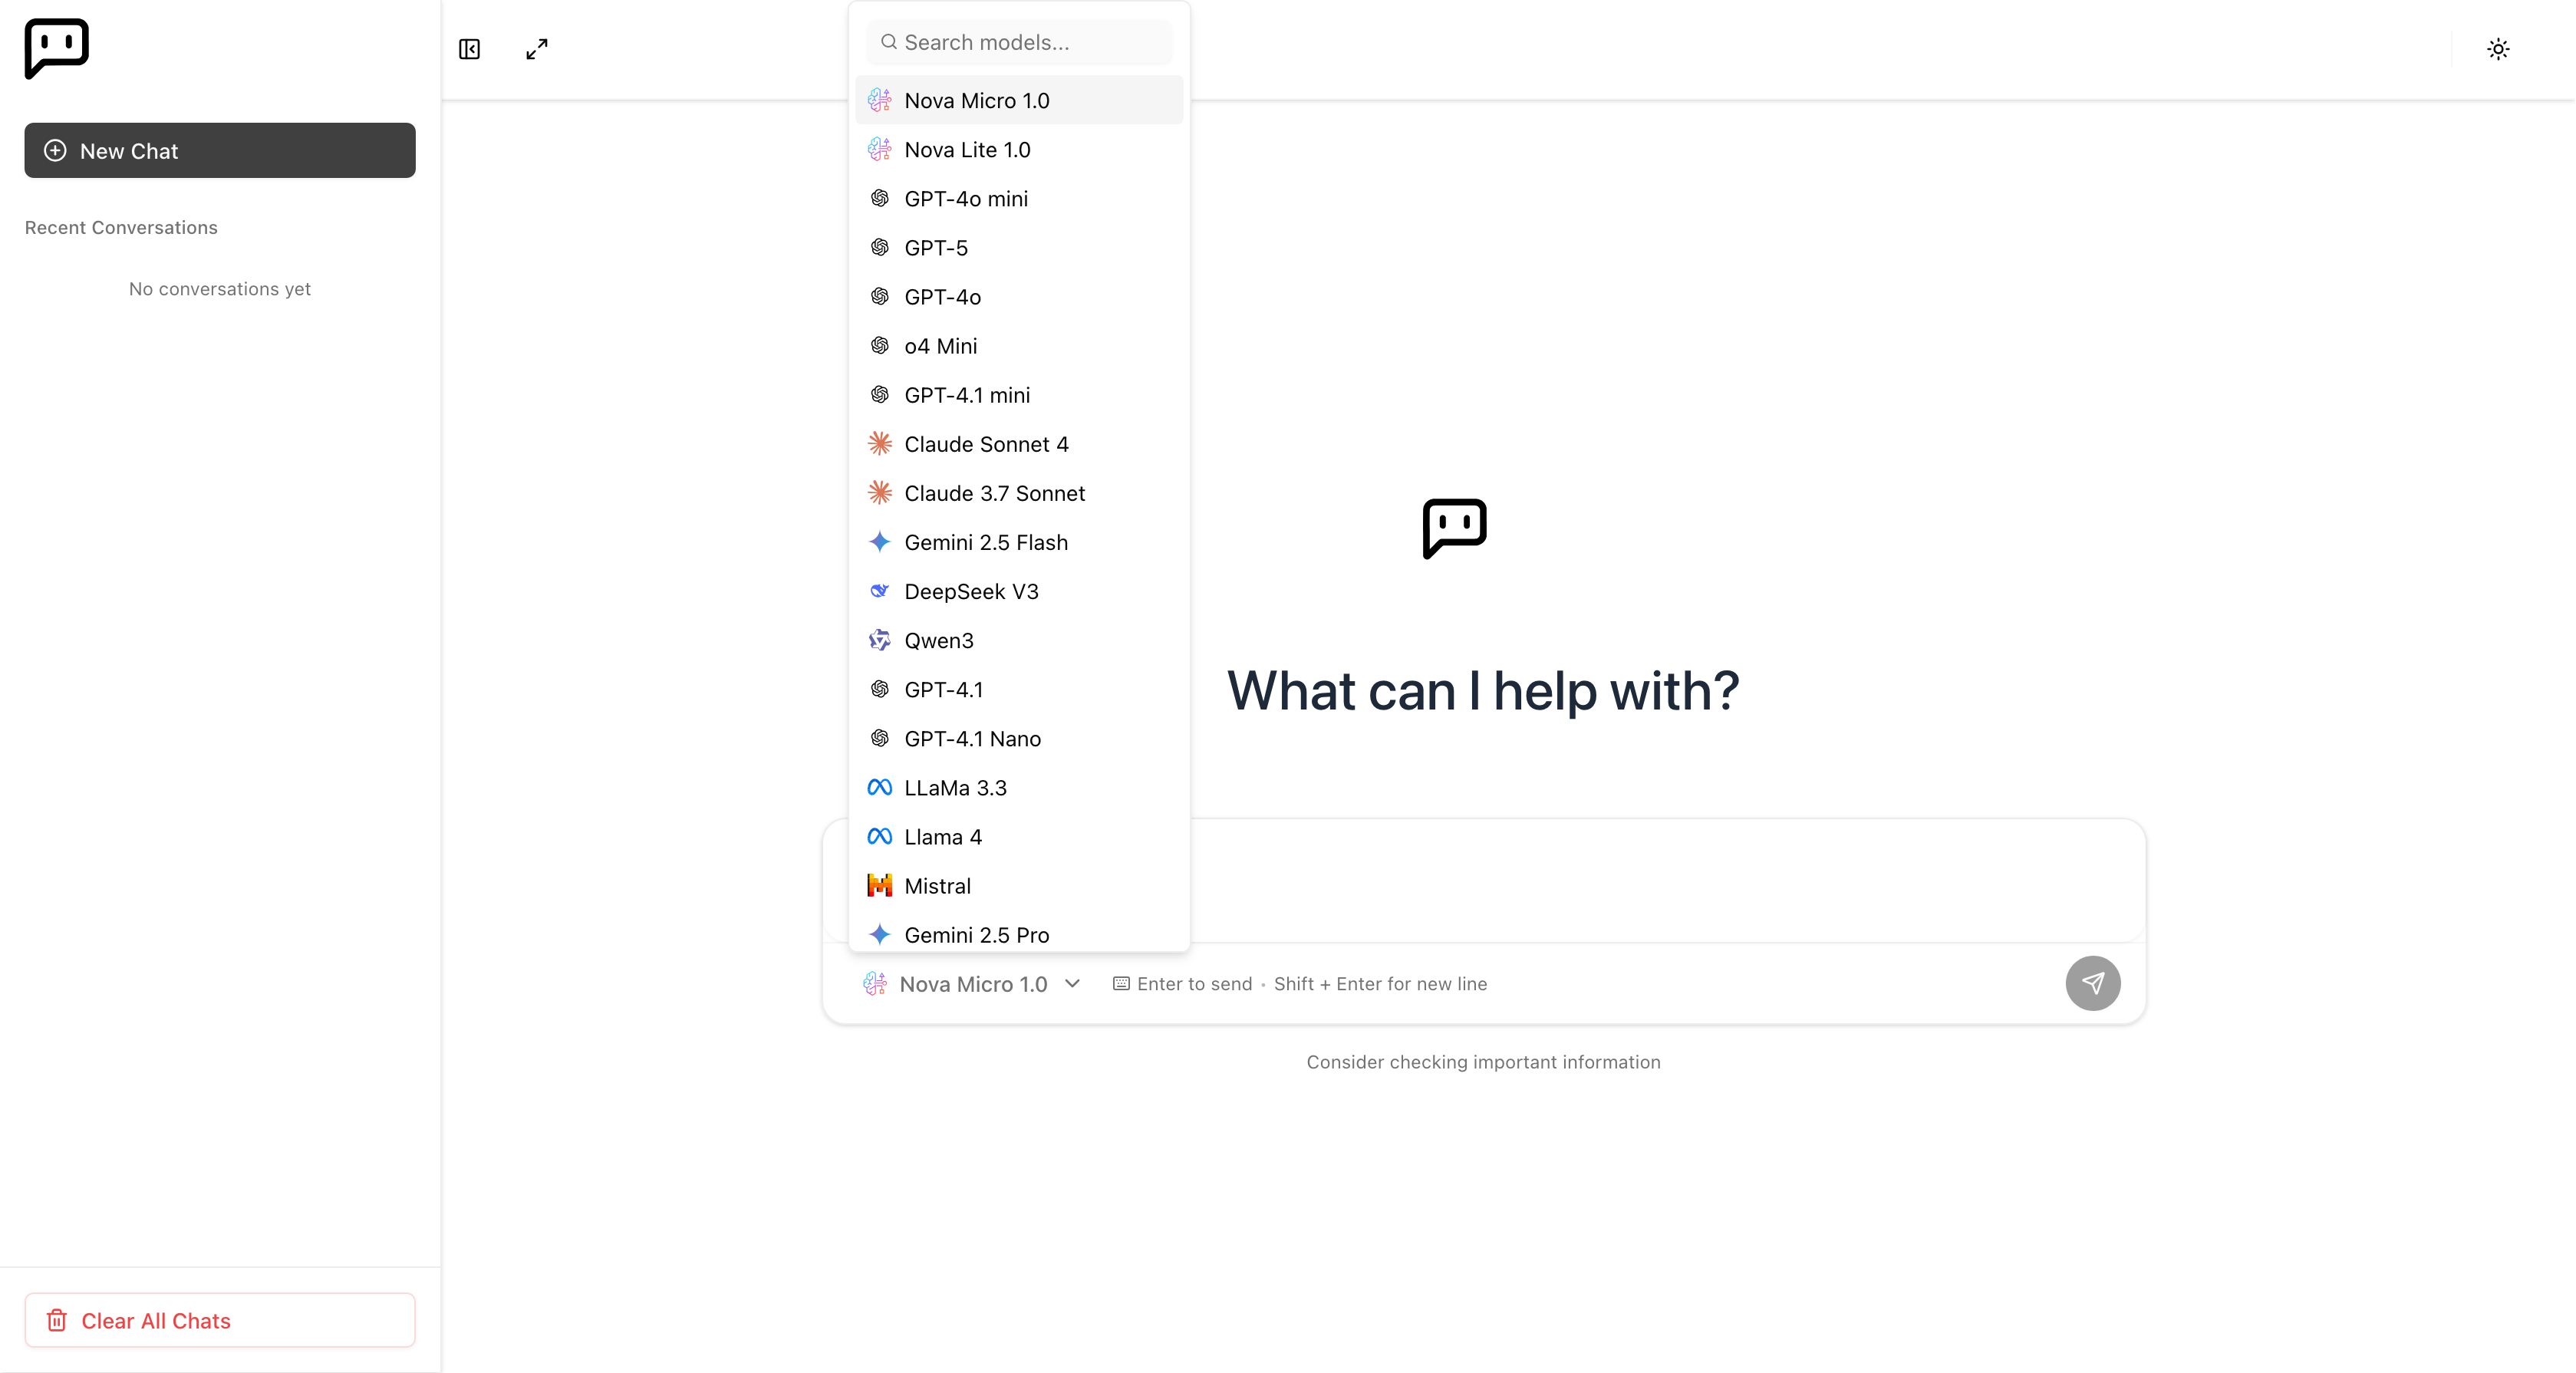This screenshot has height=1373, width=2576.
Task: Click the Anthropic icon beside Claude 3.7 Sonnet
Action: [880, 493]
